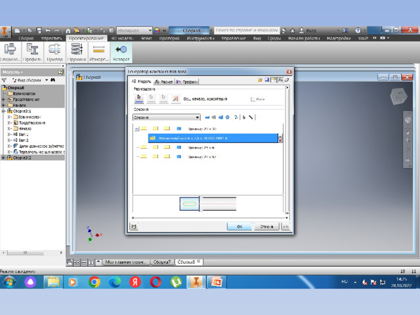This screenshot has width=420, height=315.
Task: Click the insert cylinder section icon
Action: click(207, 117)
